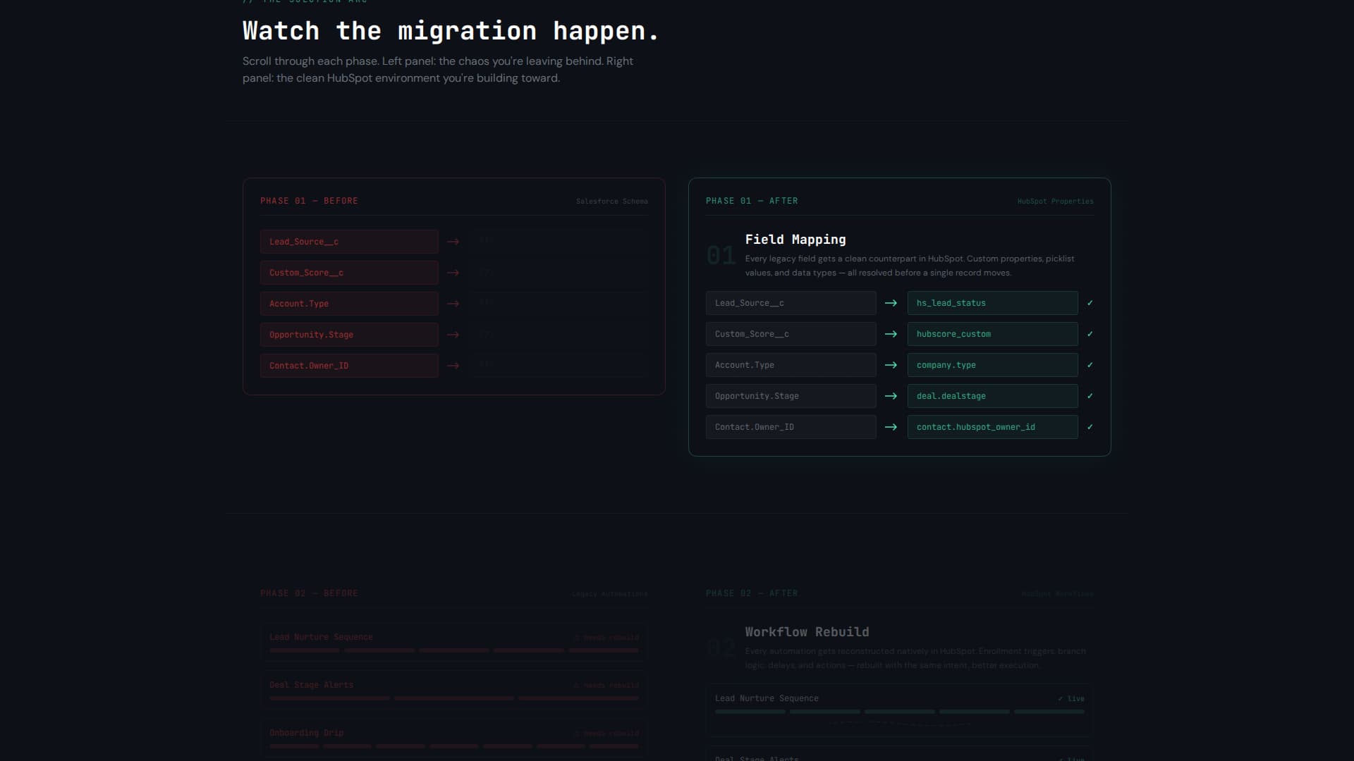Select the gray Contact.Owner_ID field in After panel

pyautogui.click(x=791, y=427)
